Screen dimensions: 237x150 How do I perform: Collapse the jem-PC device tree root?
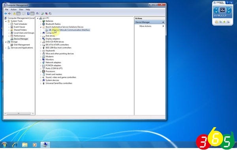click(x=38, y=18)
